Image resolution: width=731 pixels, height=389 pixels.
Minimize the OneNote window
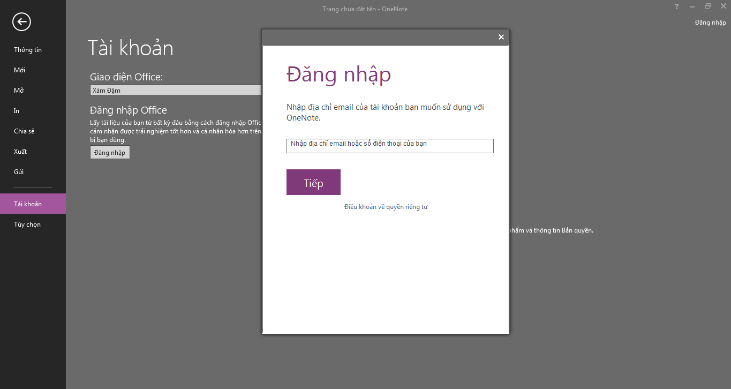(x=692, y=6)
